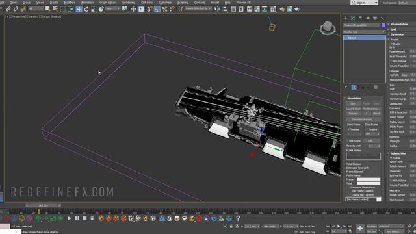Toggle the Start Frame Timeline checkbox
416x234 pixels.
[348, 129]
